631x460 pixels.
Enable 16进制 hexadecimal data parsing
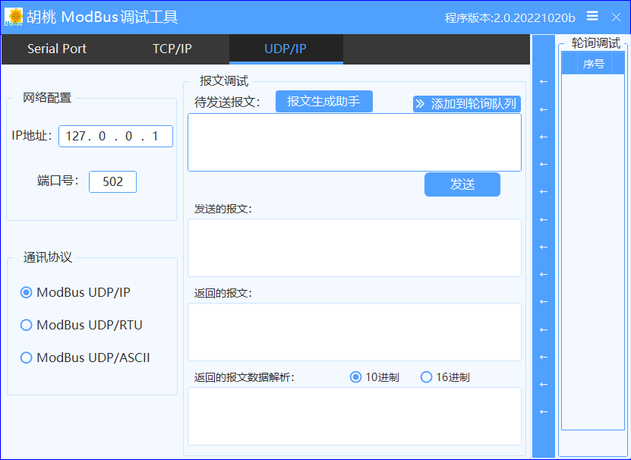[x=426, y=377]
